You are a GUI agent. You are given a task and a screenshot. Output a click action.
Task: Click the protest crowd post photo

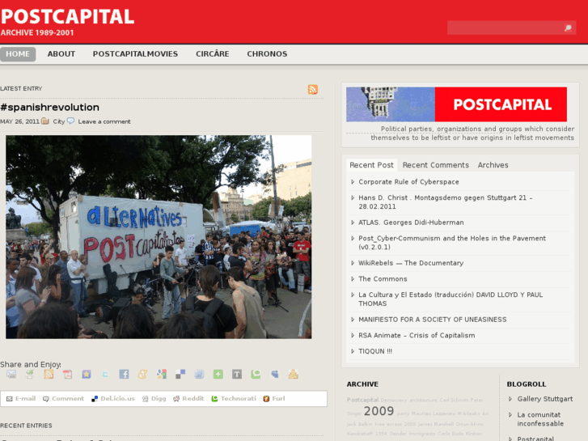(159, 237)
